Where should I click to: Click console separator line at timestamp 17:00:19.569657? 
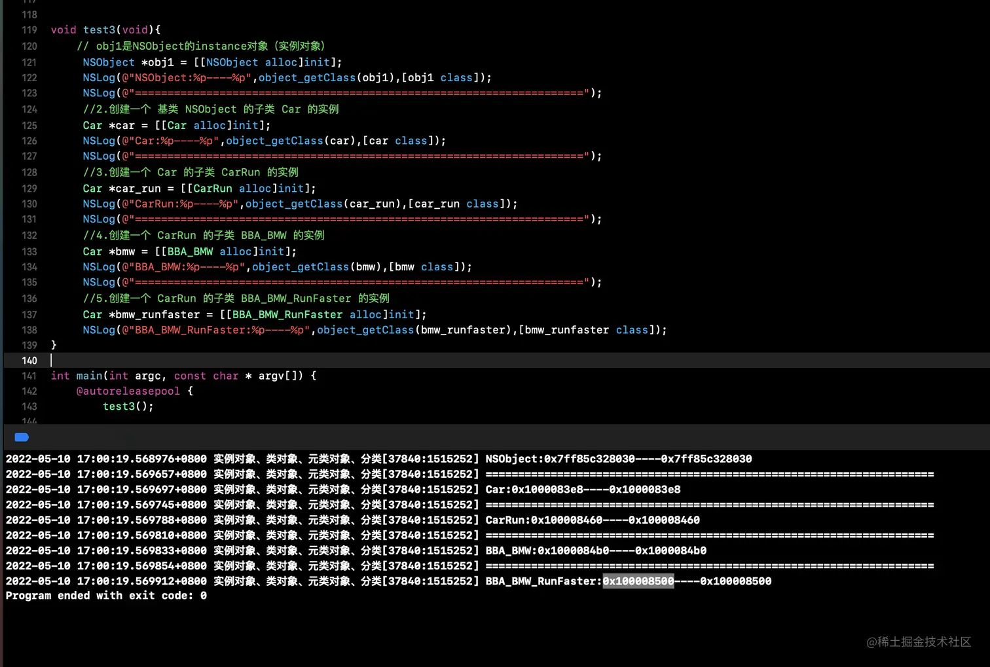point(710,475)
